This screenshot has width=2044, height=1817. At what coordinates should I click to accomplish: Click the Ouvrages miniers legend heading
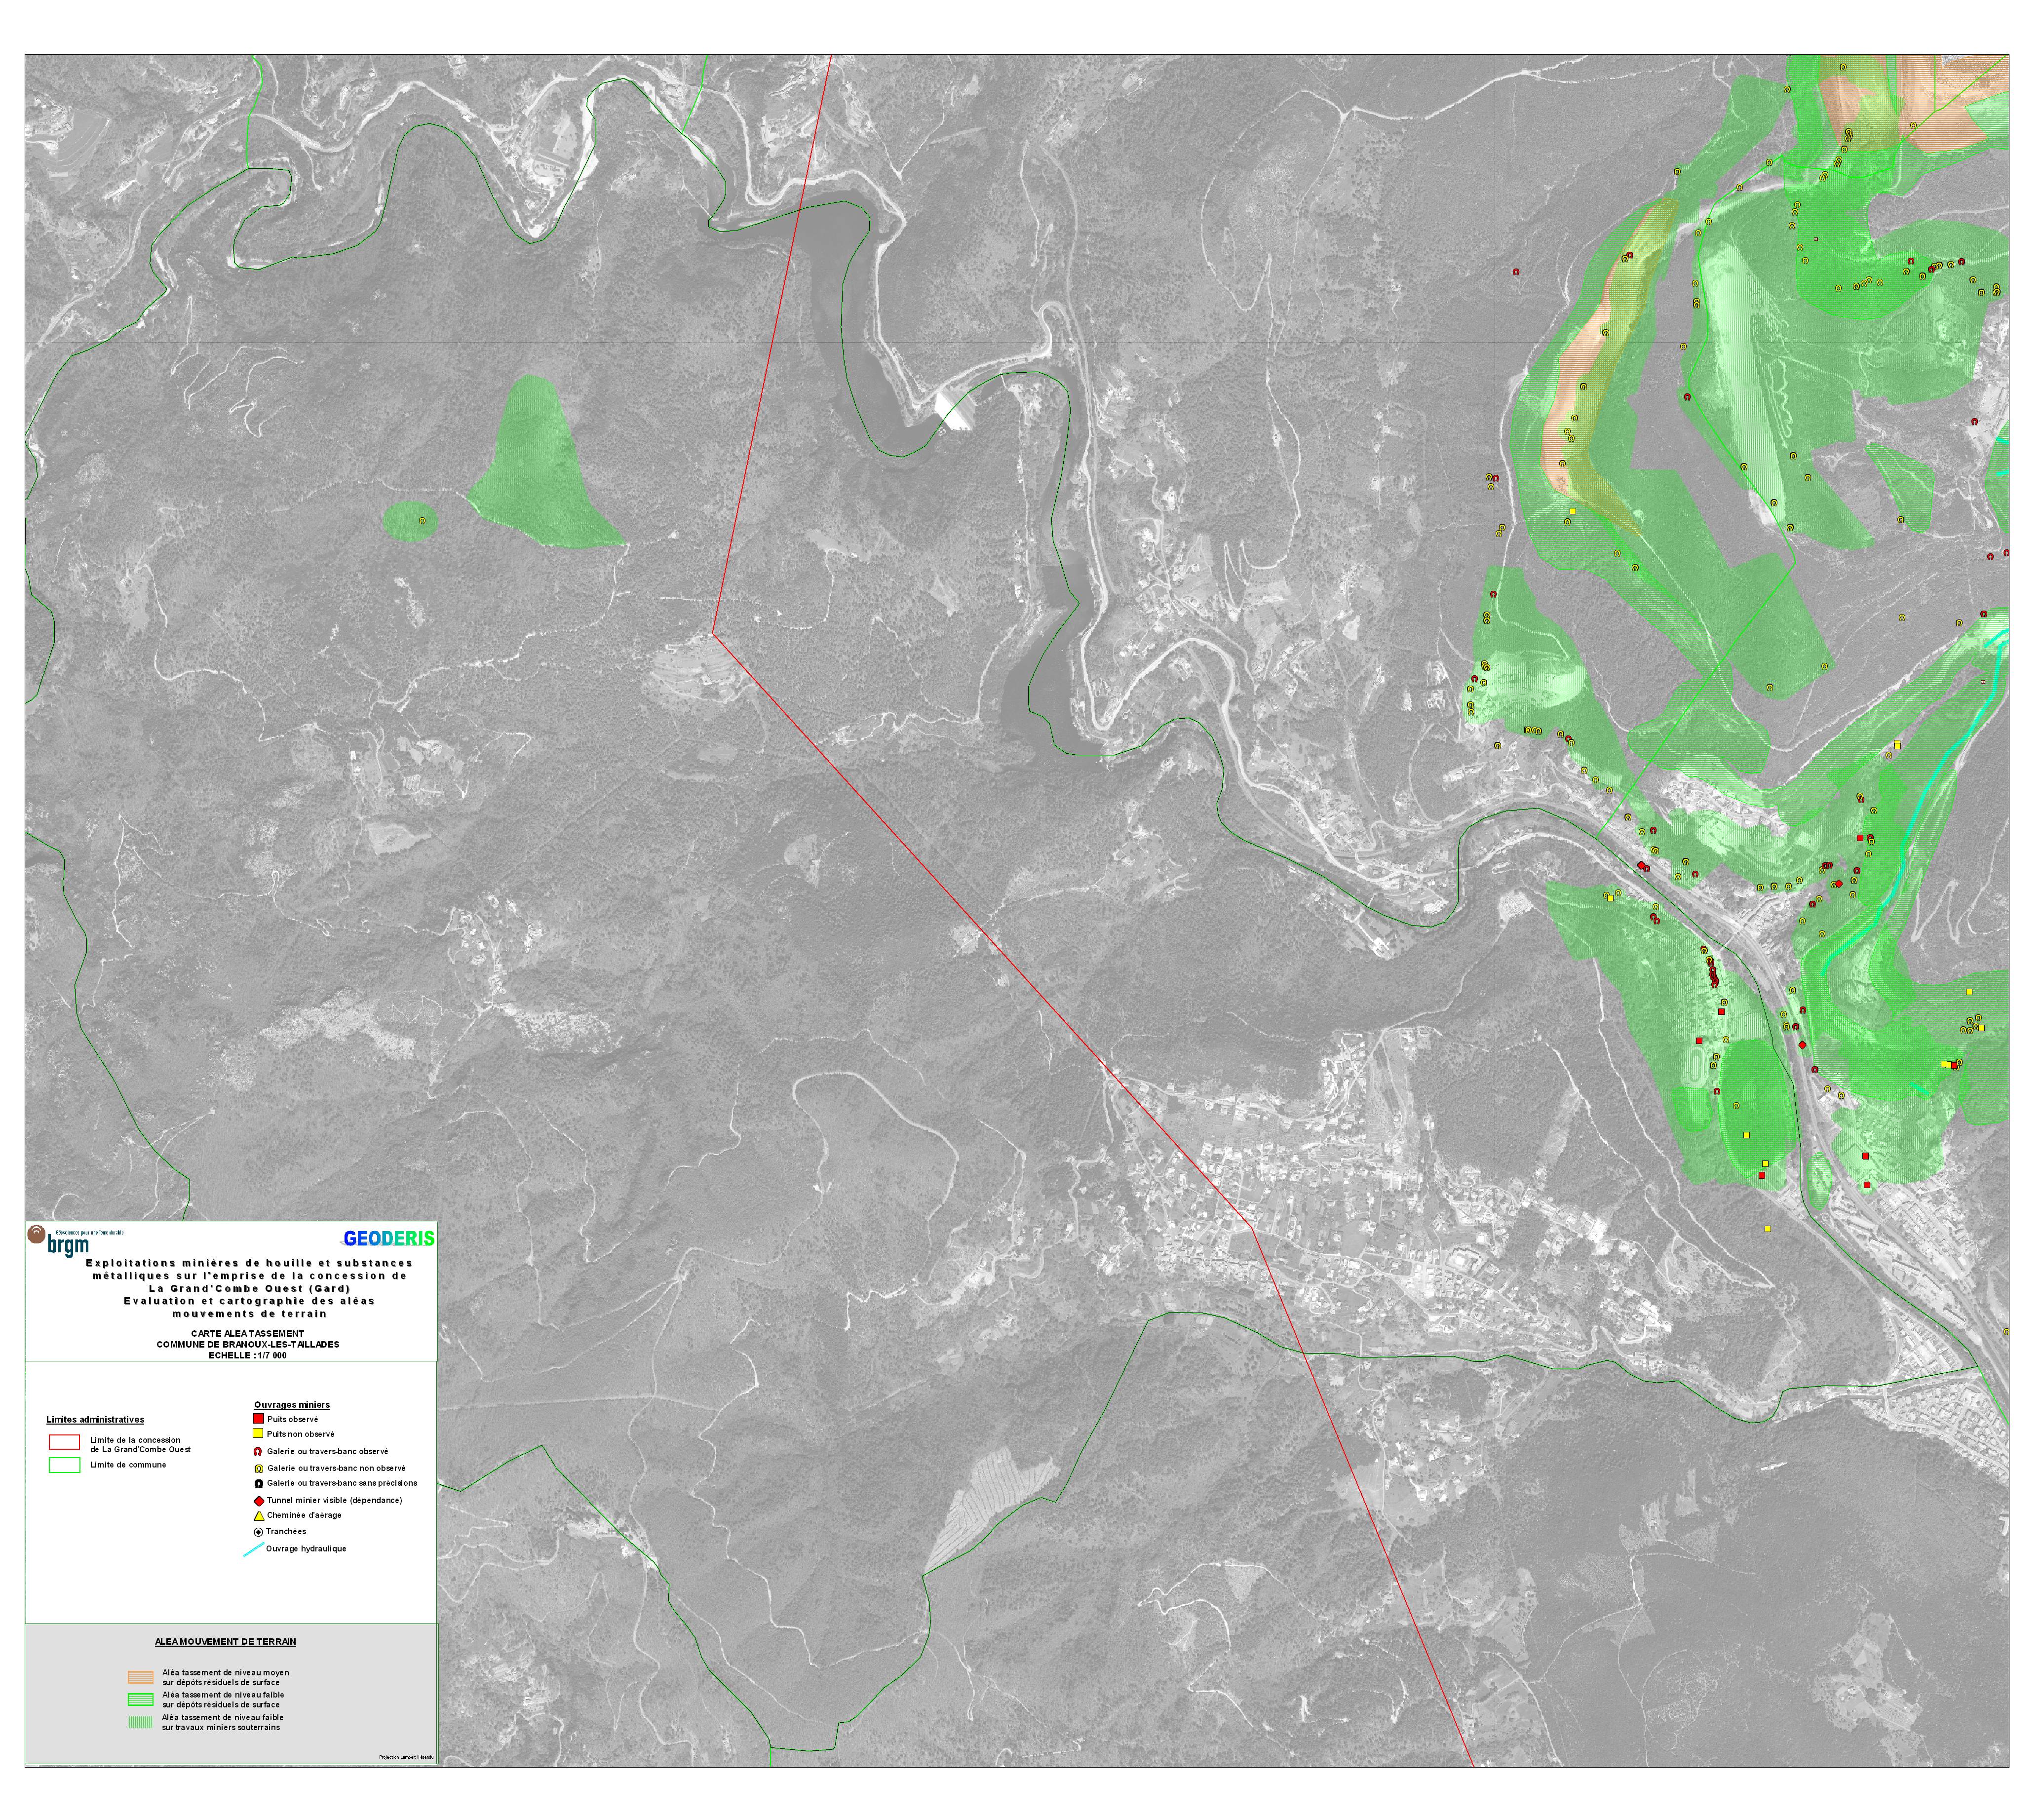coord(291,1405)
